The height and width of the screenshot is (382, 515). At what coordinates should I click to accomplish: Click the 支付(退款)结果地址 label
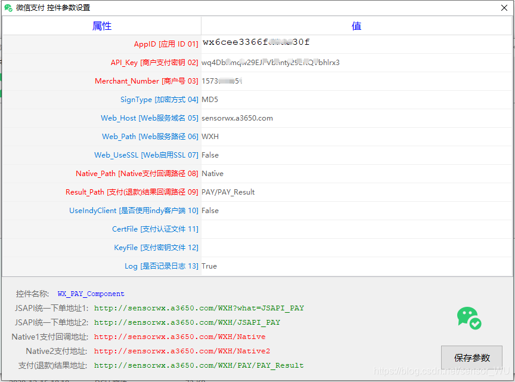point(52,365)
